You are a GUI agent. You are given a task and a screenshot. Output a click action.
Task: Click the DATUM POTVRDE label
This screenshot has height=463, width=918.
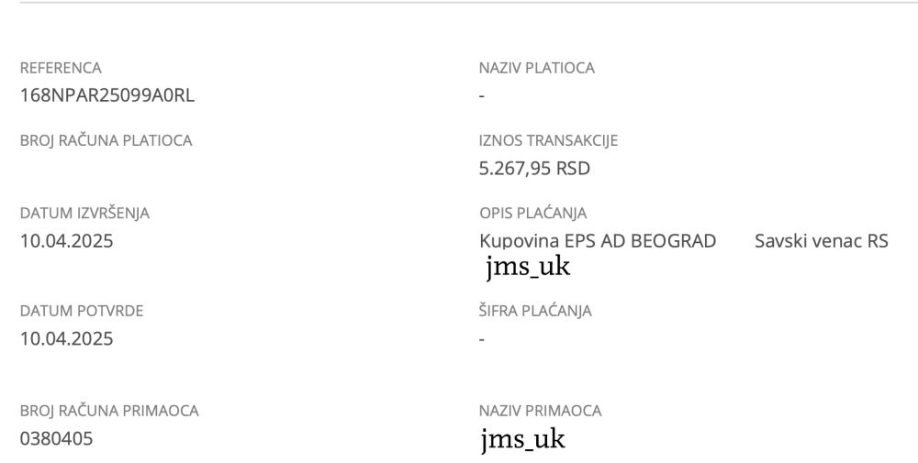82,311
